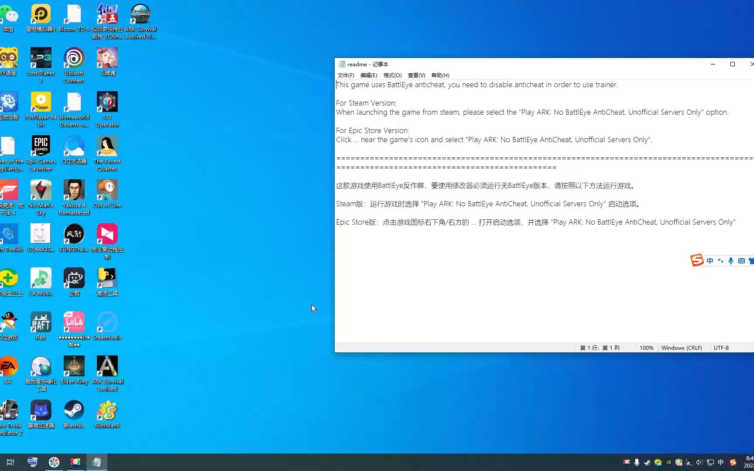The width and height of the screenshot is (754, 471).
Task: Toggle Sogou toolbar punctuation mode
Action: 720,261
